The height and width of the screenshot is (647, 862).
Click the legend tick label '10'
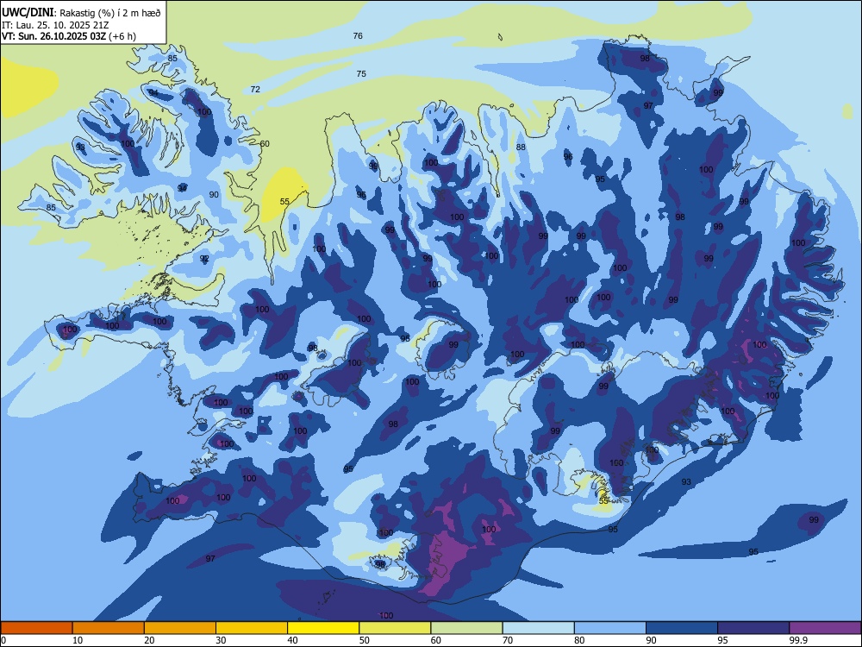pyautogui.click(x=78, y=640)
